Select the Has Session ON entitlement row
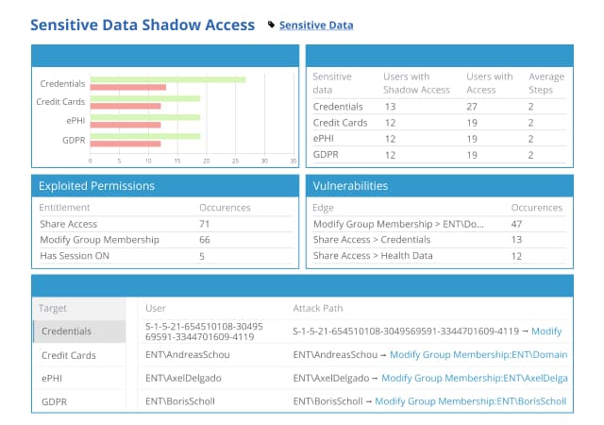The height and width of the screenshot is (425, 604). pos(166,256)
